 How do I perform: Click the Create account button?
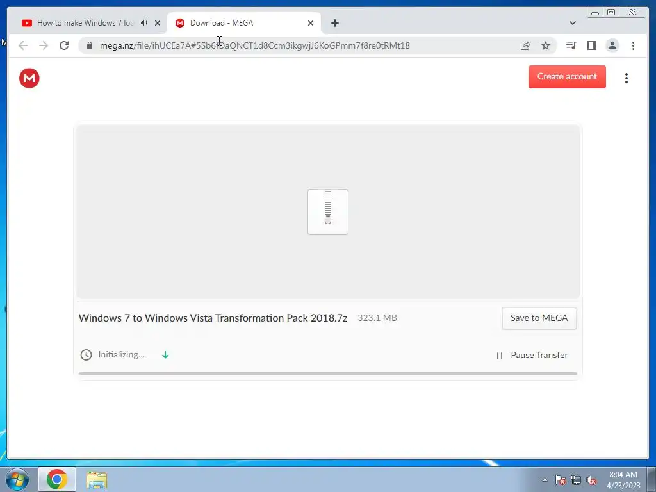pyautogui.click(x=567, y=77)
